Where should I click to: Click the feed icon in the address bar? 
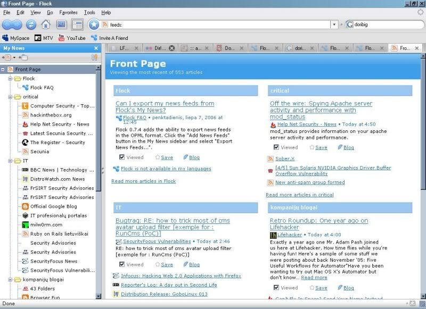pyautogui.click(x=104, y=24)
